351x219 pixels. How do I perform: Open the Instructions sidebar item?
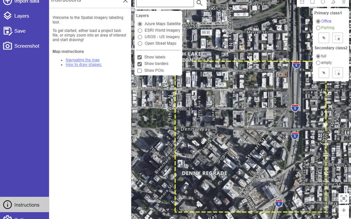[x=25, y=205]
